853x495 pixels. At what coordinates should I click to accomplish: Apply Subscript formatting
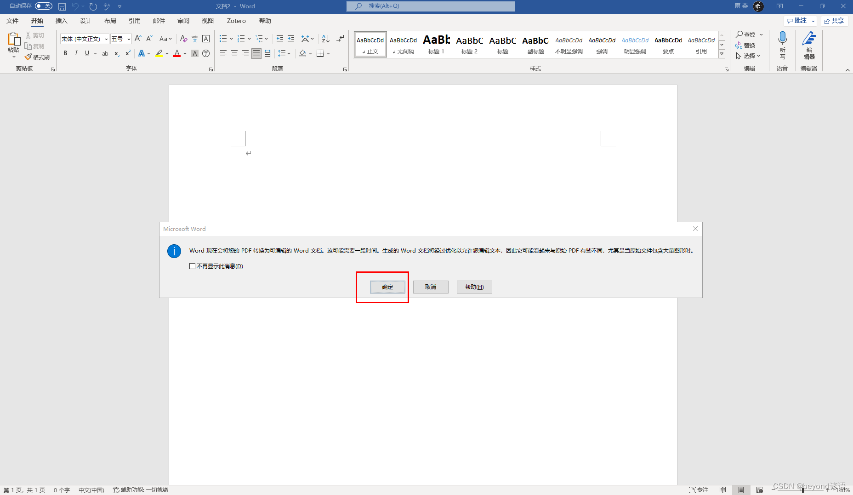[x=117, y=53]
